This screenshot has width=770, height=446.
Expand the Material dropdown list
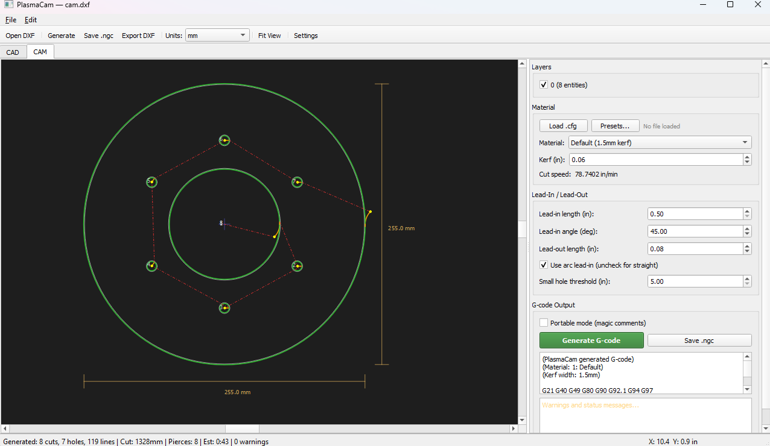click(x=660, y=143)
